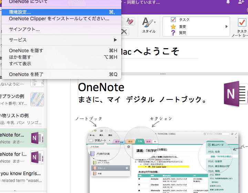Click the OneNote heading text
This screenshot has width=248, height=193.
point(101,87)
